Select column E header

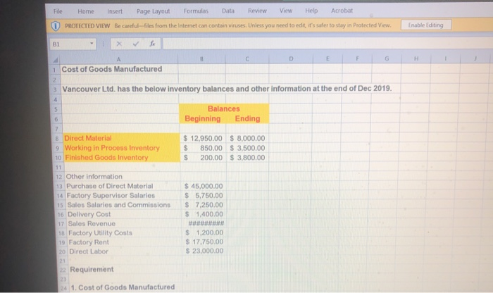(x=327, y=58)
